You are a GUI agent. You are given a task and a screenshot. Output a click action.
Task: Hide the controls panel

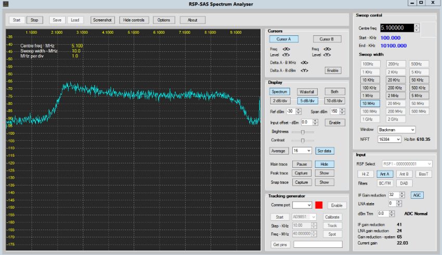coord(134,20)
